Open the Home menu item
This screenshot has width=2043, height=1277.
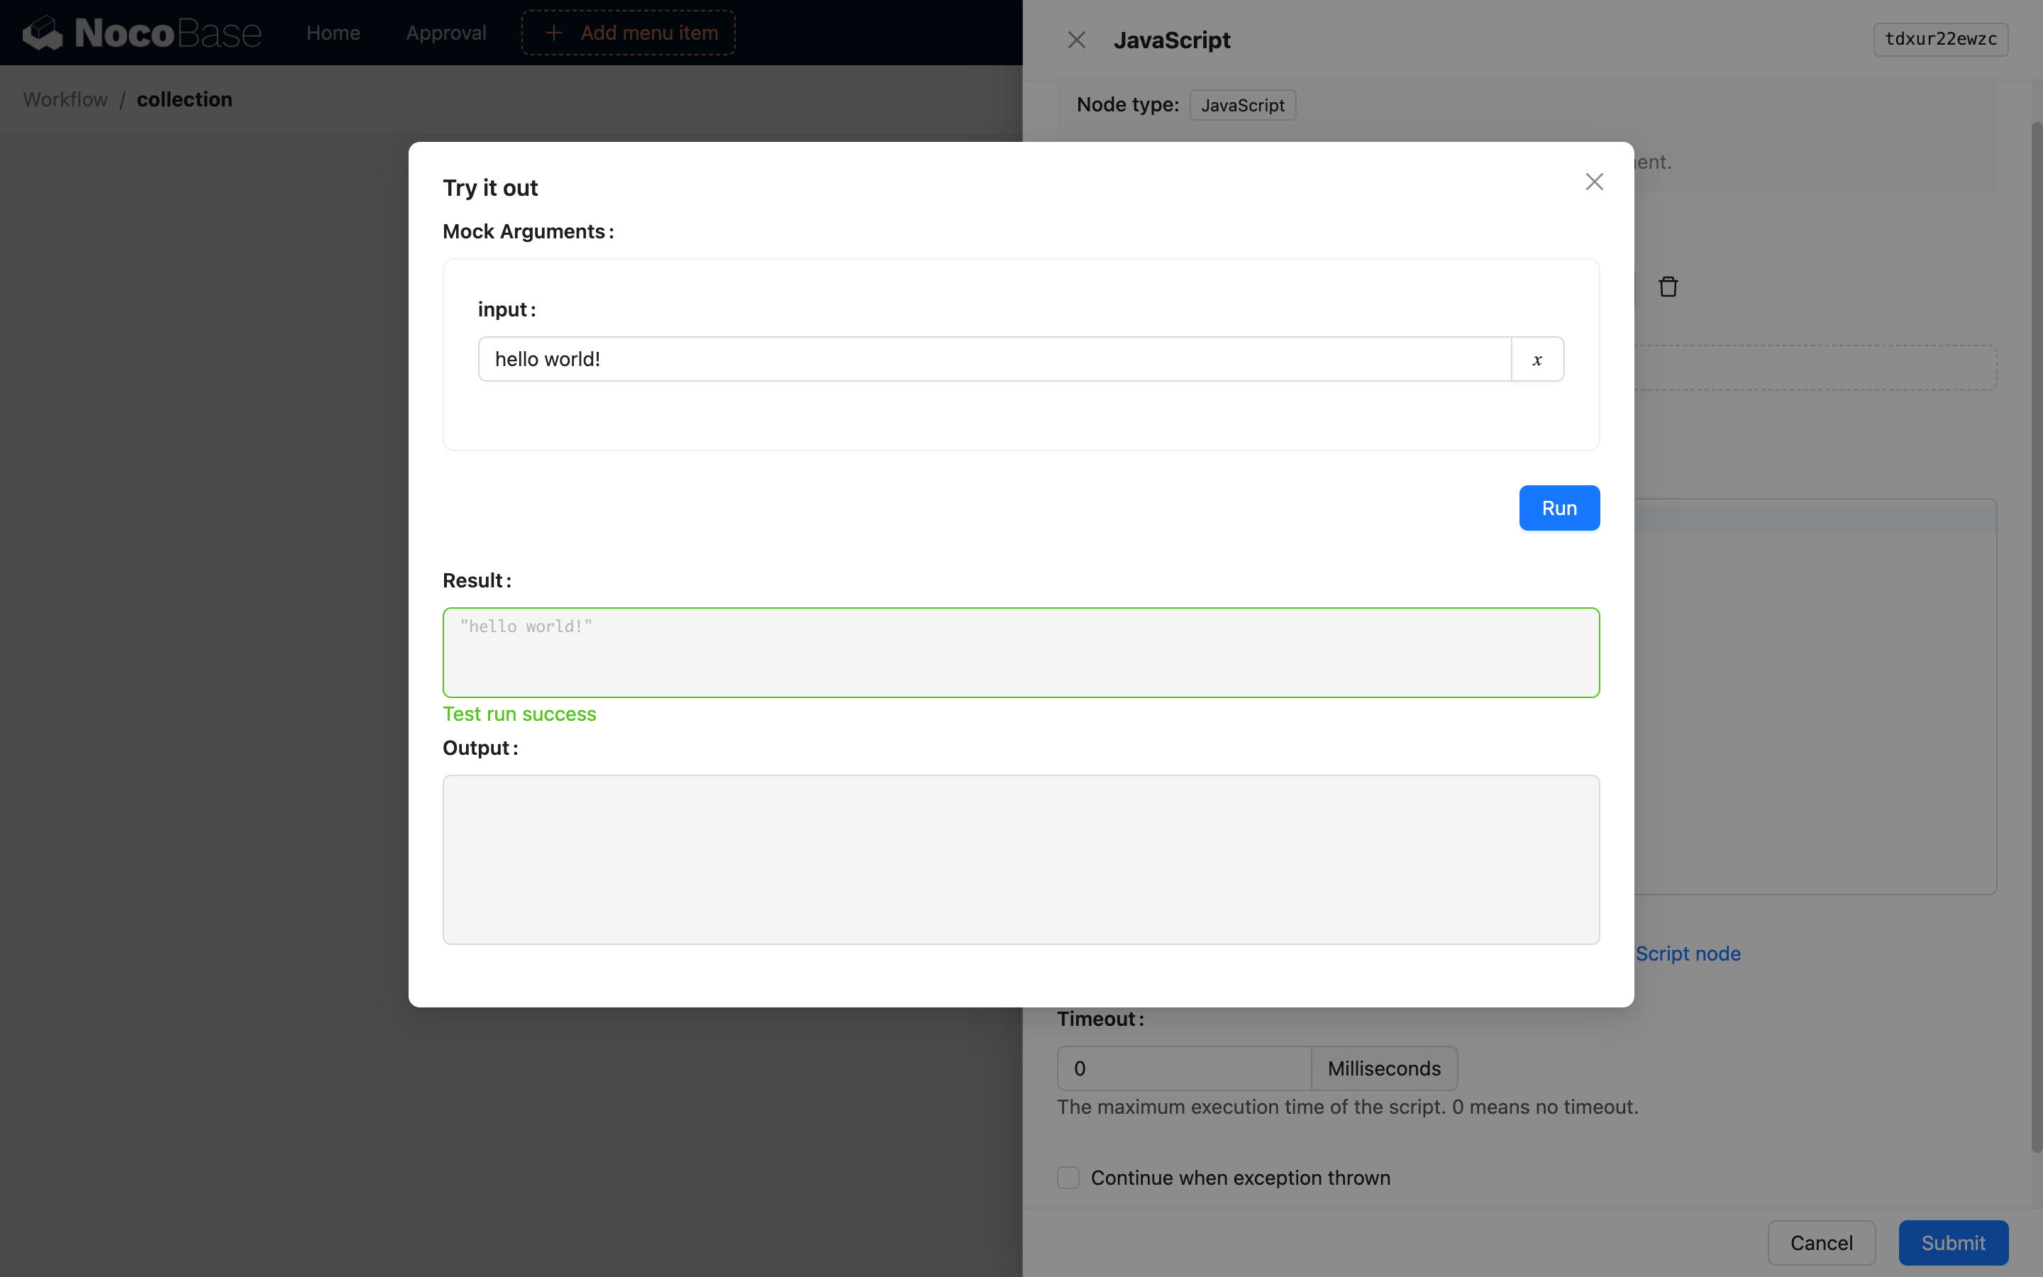click(333, 33)
